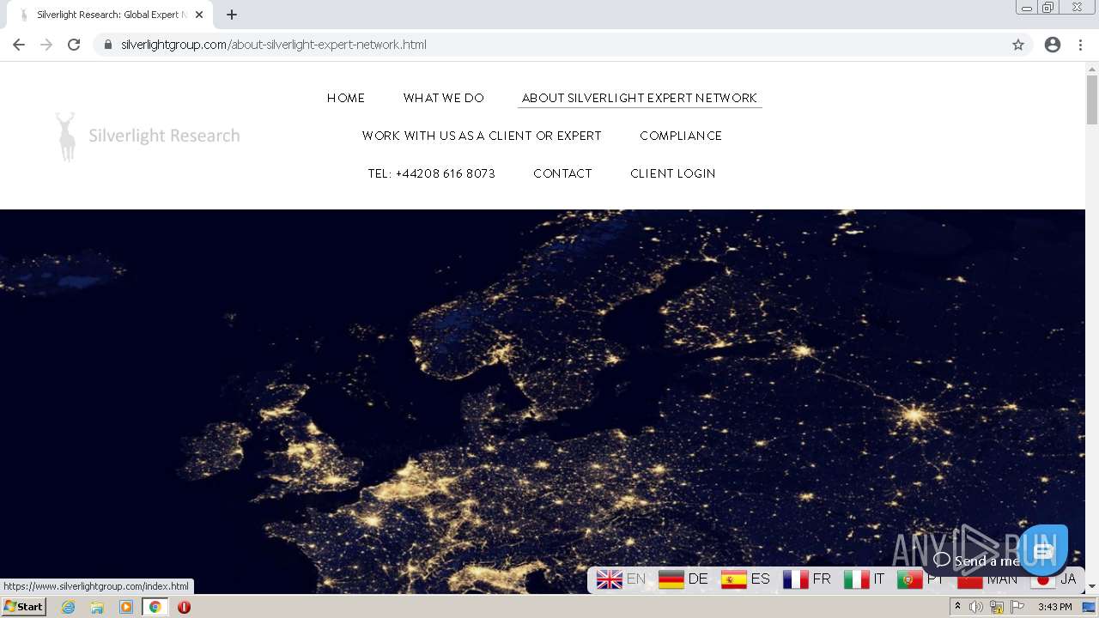Switch language to Japanese flag JA
This screenshot has width=1099, height=618.
pyautogui.click(x=1053, y=579)
